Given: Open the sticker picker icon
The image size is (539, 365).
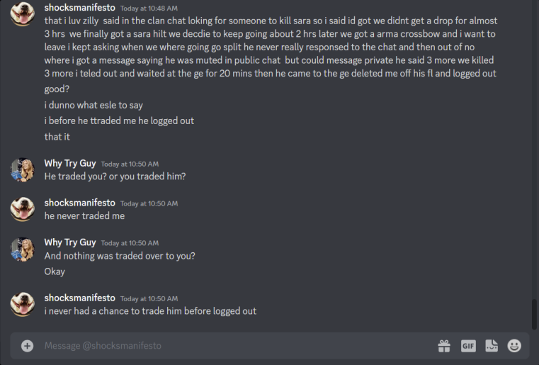Looking at the screenshot, I should pyautogui.click(x=492, y=346).
